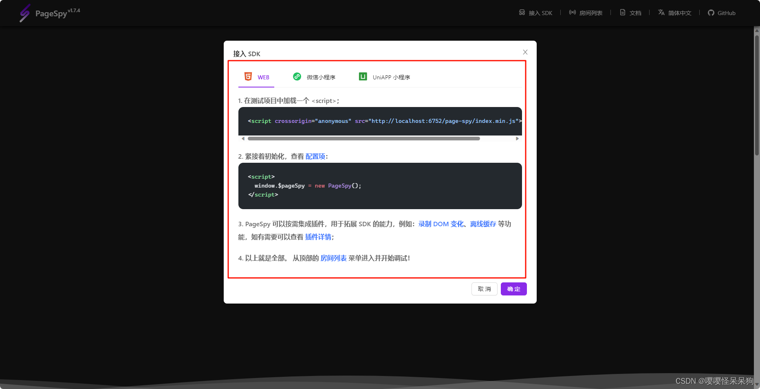This screenshot has height=389, width=760.
Task: Click the 确定 confirm button
Action: pyautogui.click(x=513, y=289)
